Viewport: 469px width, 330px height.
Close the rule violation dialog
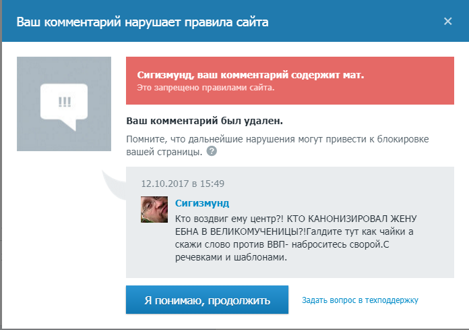[447, 22]
